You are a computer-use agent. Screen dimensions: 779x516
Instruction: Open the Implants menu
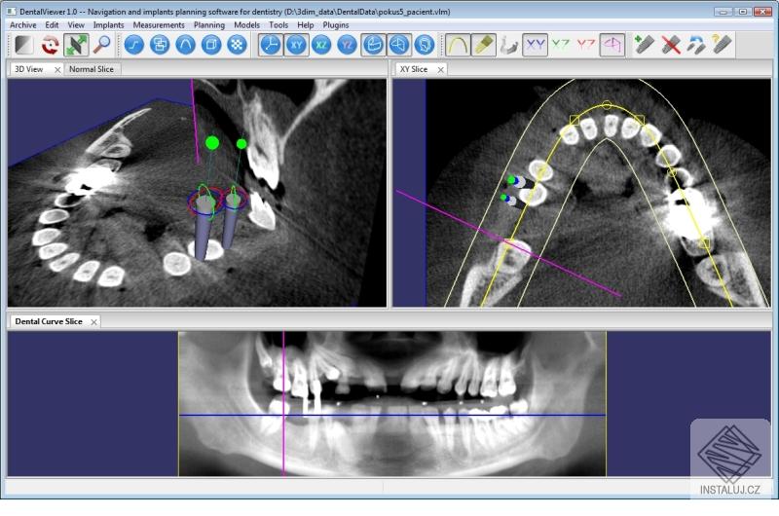[x=108, y=25]
